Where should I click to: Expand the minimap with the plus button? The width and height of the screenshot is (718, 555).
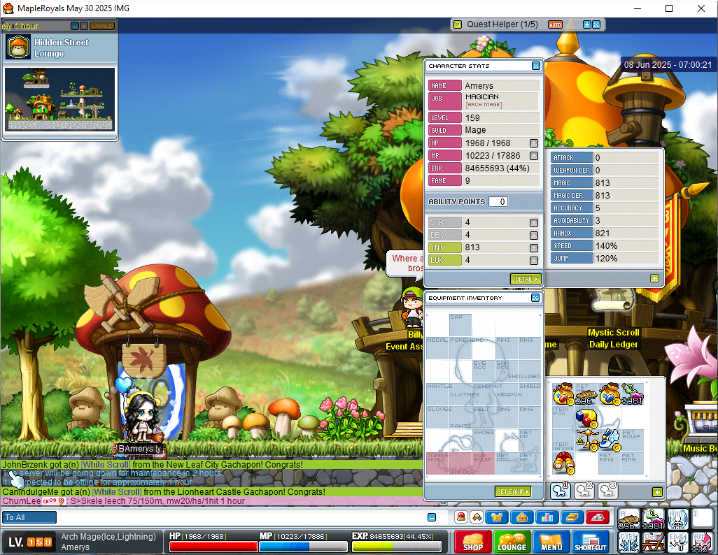tap(84, 26)
